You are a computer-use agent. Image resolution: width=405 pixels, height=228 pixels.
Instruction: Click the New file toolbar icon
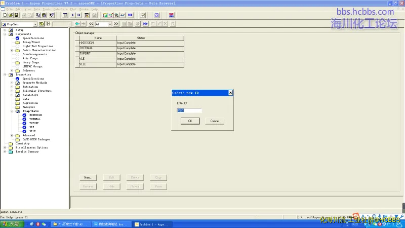tap(5, 15)
